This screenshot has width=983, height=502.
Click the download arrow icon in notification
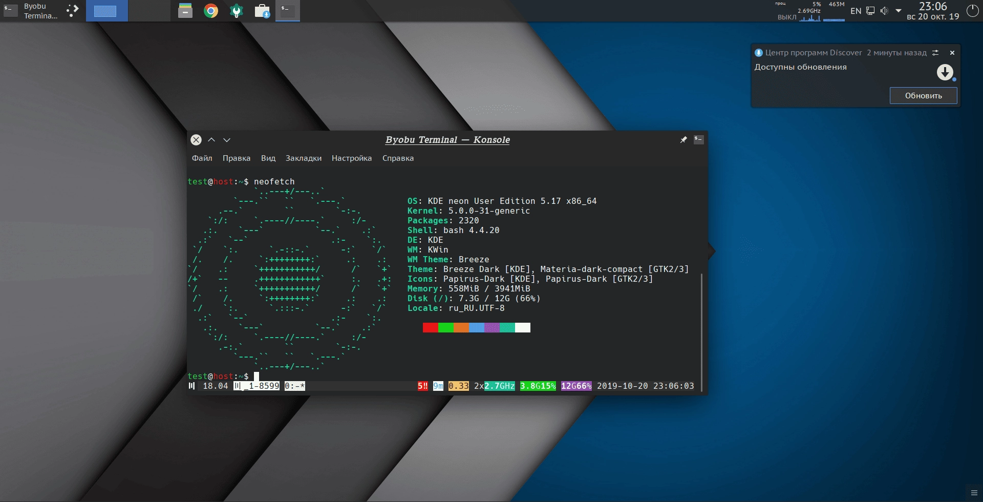click(945, 72)
